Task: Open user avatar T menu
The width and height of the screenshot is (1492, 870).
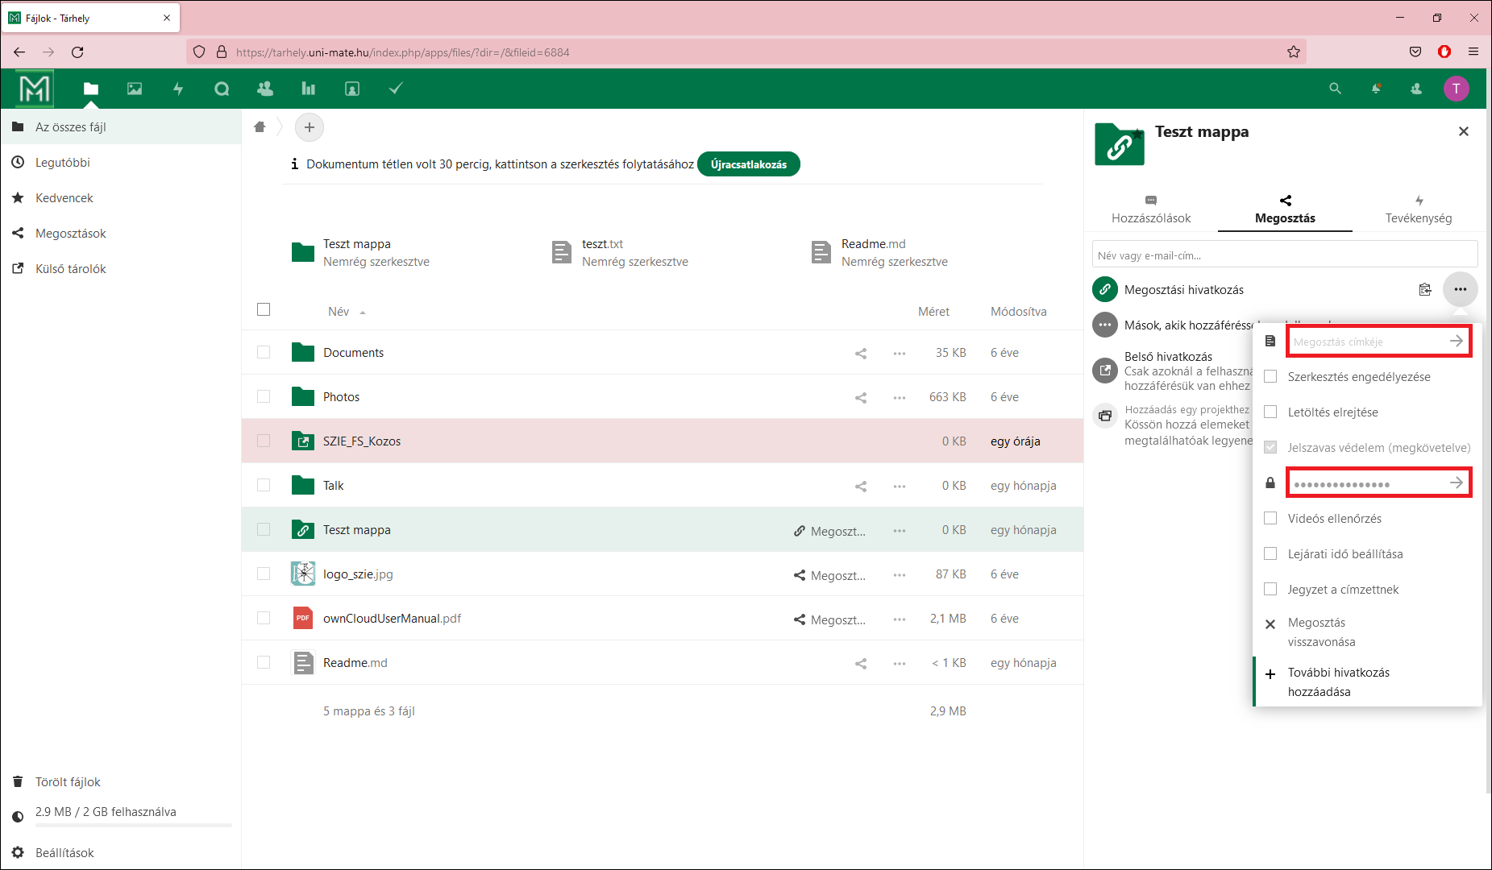Action: pyautogui.click(x=1457, y=89)
